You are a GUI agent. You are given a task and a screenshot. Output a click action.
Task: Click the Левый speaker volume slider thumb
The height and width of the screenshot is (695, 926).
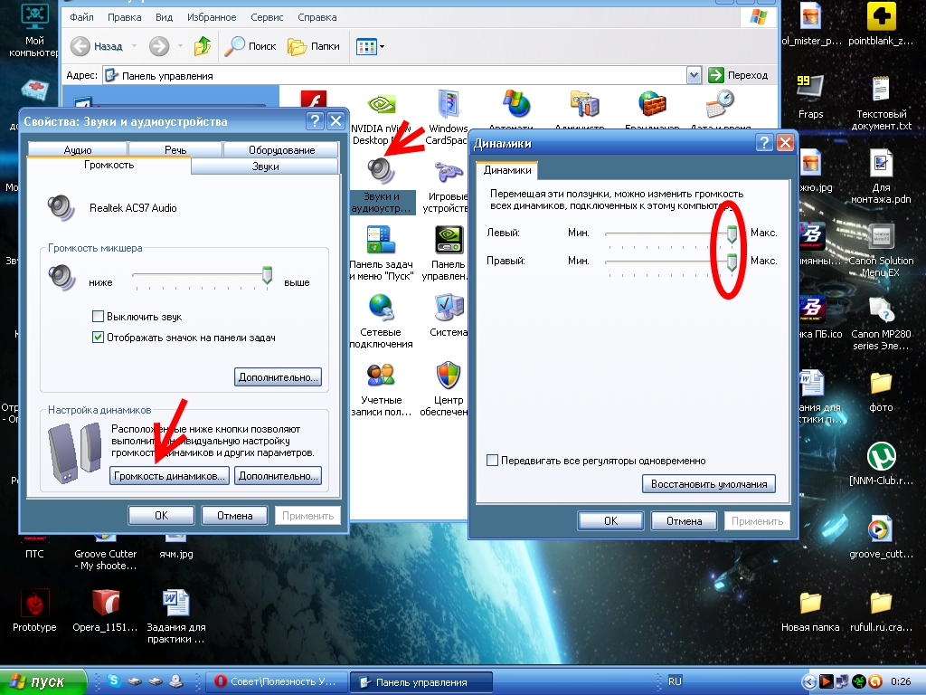pyautogui.click(x=732, y=234)
